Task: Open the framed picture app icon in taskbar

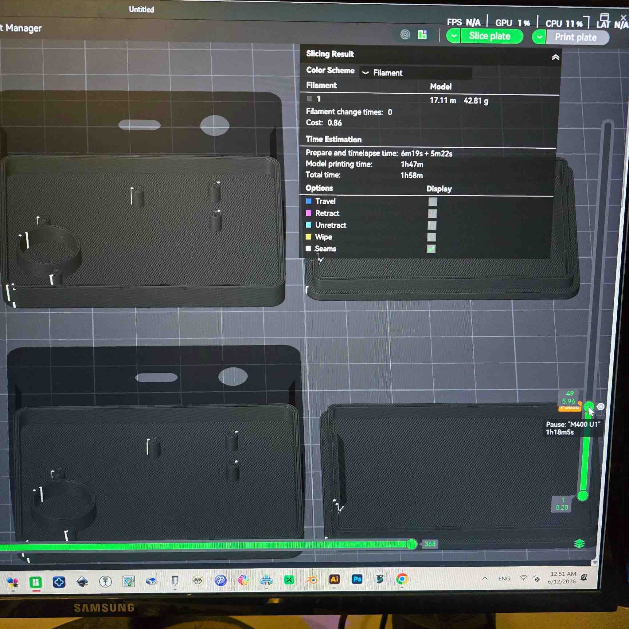Action: click(129, 581)
